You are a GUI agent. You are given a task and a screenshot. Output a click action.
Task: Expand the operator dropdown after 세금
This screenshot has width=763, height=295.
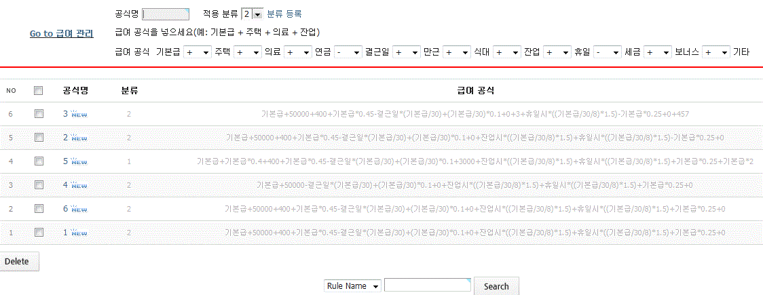click(x=658, y=52)
